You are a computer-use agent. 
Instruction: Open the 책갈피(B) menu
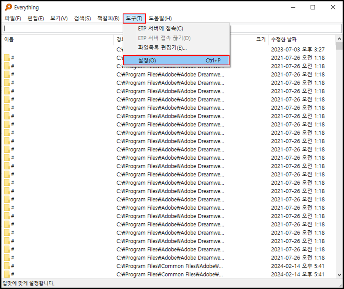107,18
